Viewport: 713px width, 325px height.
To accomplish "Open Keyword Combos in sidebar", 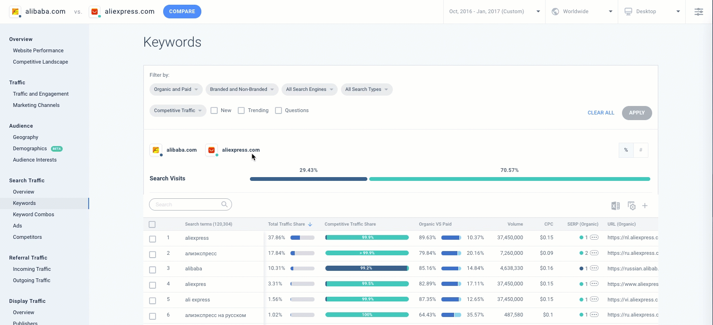I will (33, 214).
